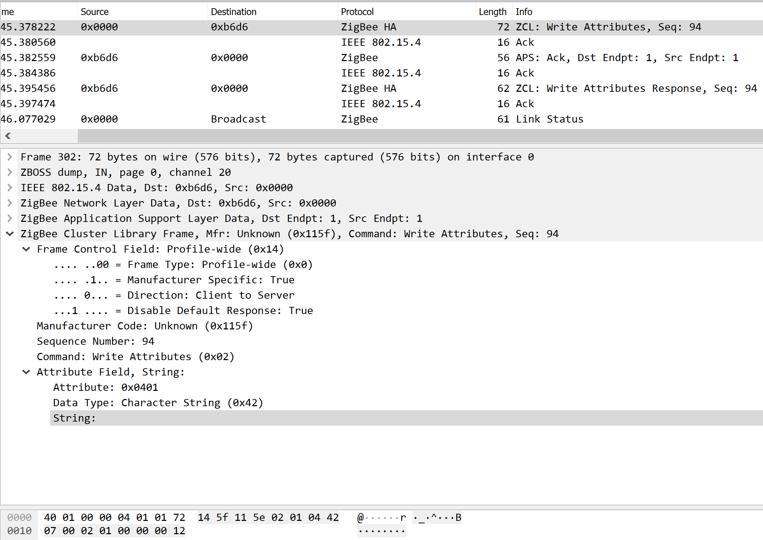Expand the IEEE 802.15.4 Data node

[10, 188]
